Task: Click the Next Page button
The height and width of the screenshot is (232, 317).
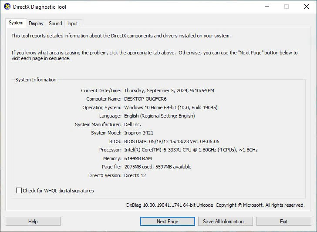Action: coord(168,222)
